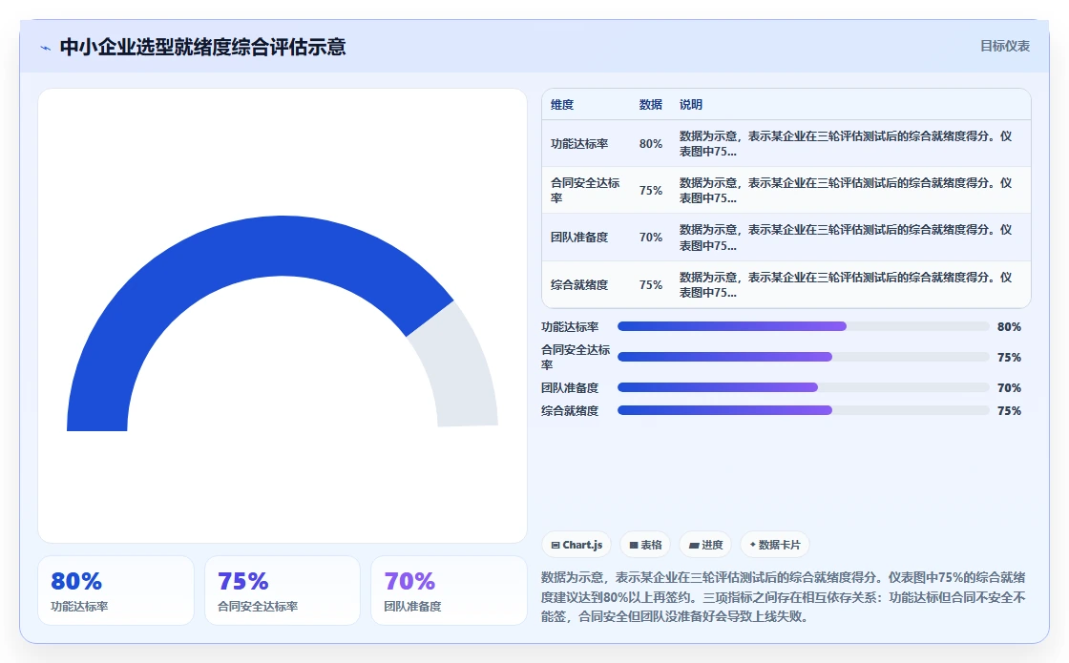The width and height of the screenshot is (1069, 663).
Task: Click the explanatory paragraph below the chips
Action: (784, 597)
